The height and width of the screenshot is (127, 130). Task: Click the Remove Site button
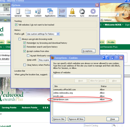point(59,119)
